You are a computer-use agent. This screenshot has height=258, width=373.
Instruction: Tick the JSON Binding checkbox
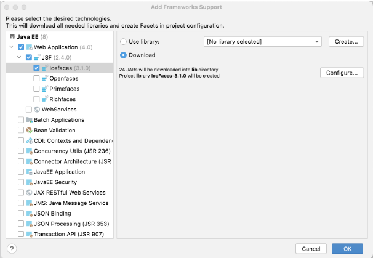click(x=21, y=213)
